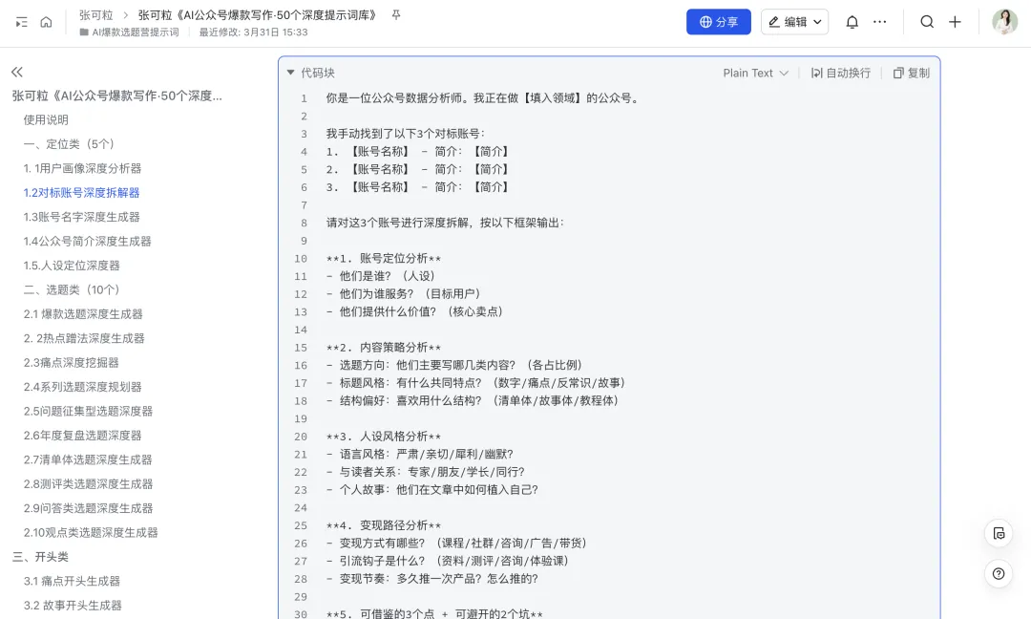This screenshot has height=619, width=1031.
Task: Go to 3.1 痛点开头生成器
Action: coord(72,582)
